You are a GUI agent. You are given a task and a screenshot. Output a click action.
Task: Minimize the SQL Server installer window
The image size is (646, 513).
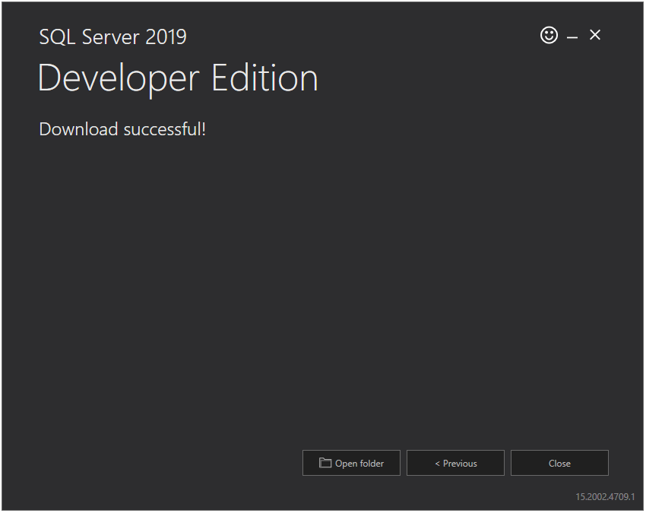572,37
